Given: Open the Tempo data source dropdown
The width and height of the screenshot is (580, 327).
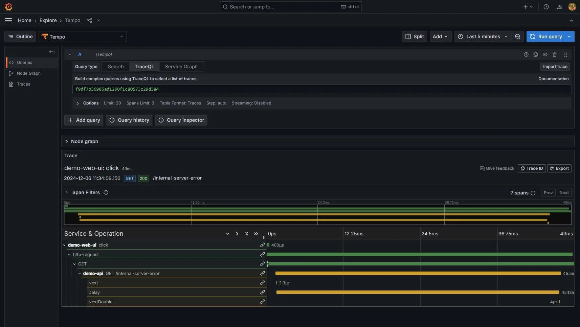Looking at the screenshot, I should [x=83, y=37].
